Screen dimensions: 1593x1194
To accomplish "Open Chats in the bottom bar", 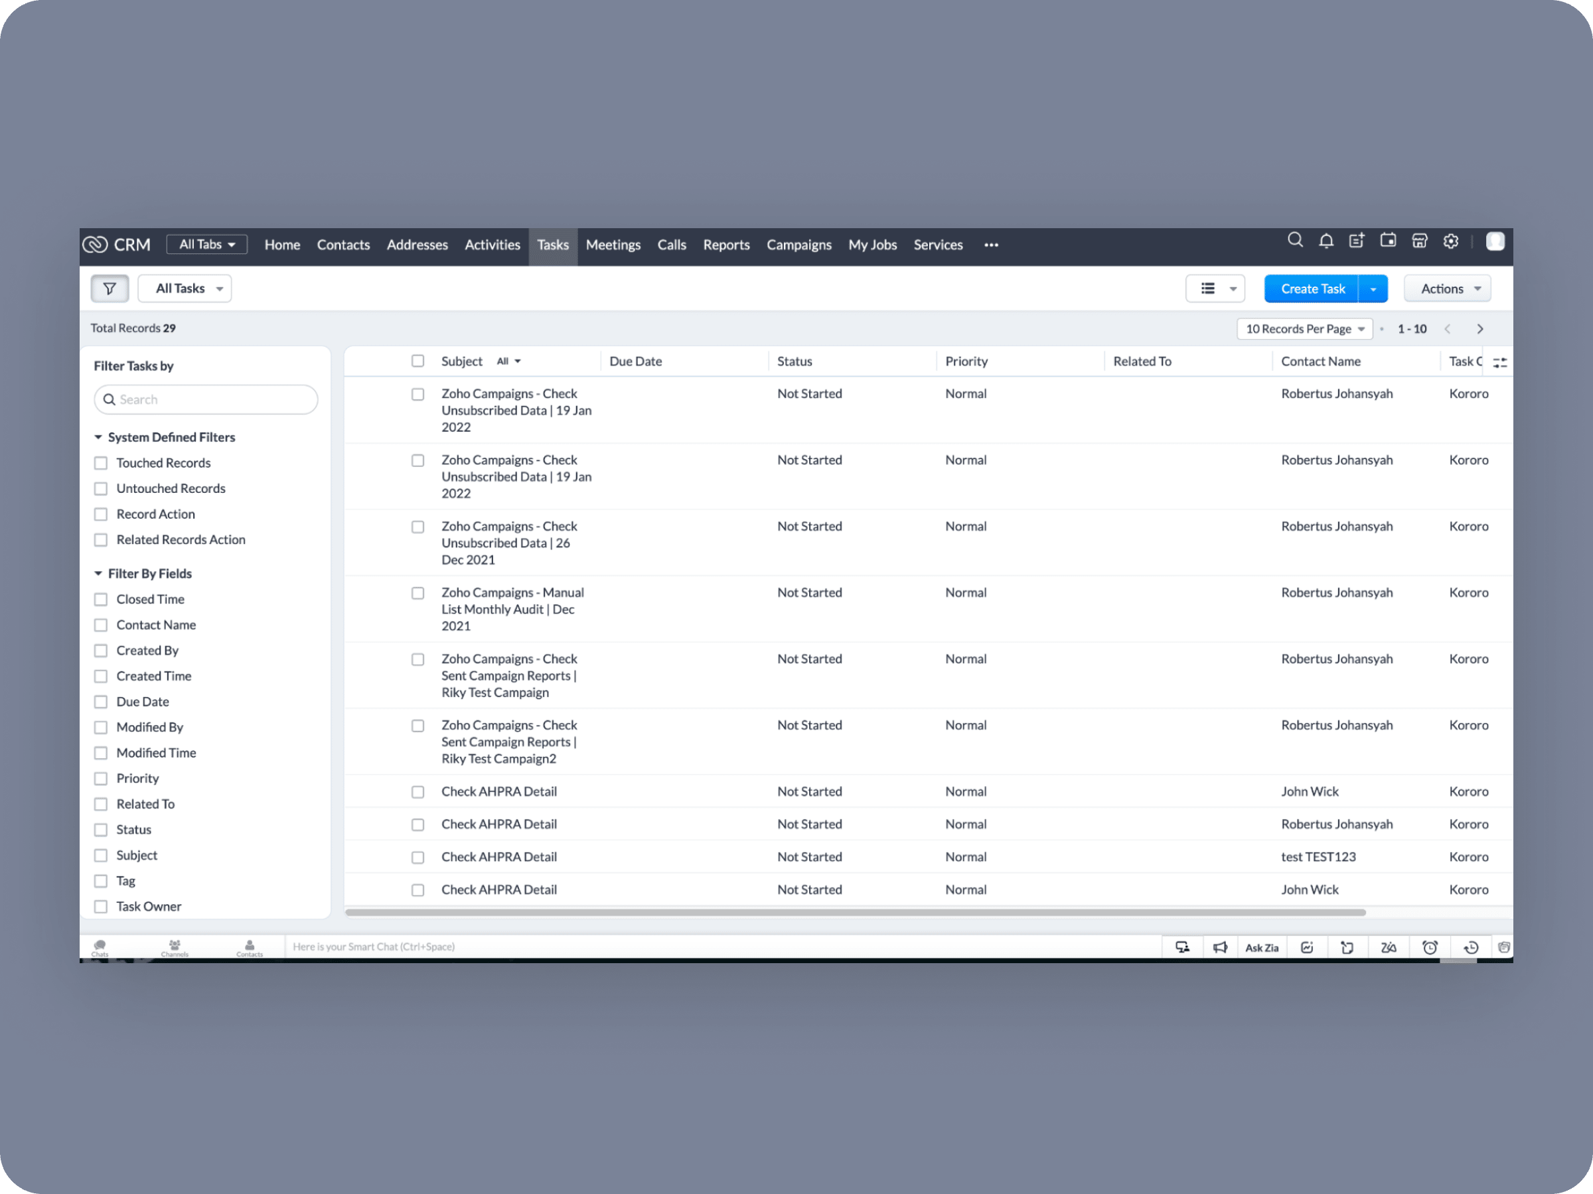I will pos(100,948).
